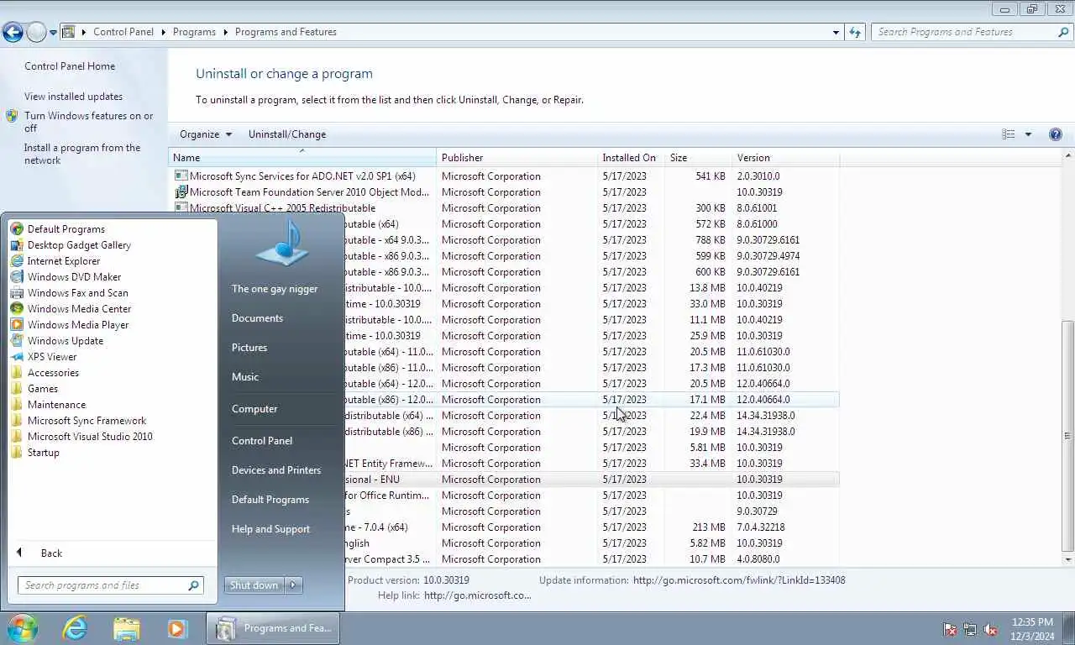Select Microsoft Sync Services for ADO.NET v2.0 row
This screenshot has height=645, width=1075.
pos(504,176)
